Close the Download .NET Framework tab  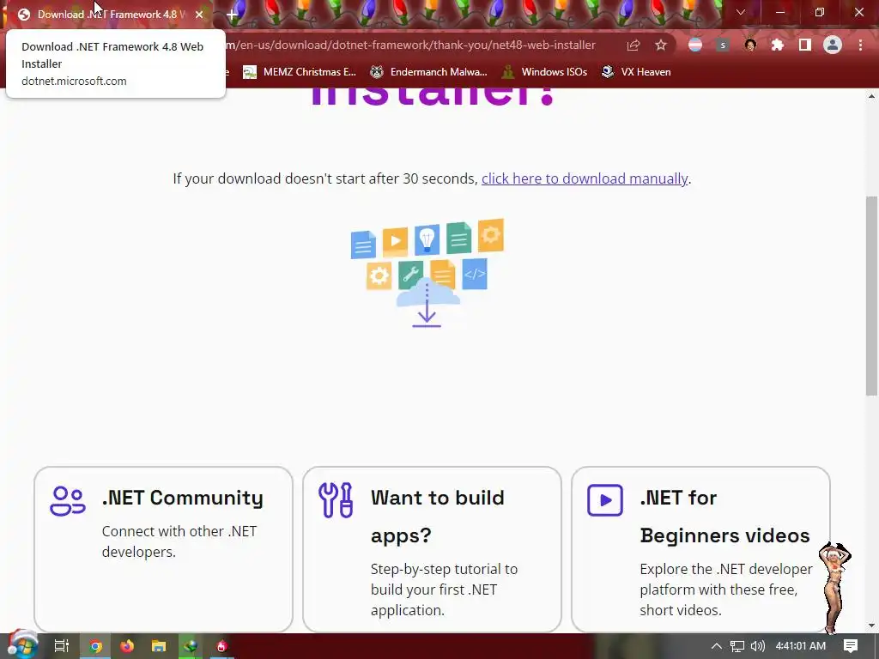pyautogui.click(x=199, y=15)
